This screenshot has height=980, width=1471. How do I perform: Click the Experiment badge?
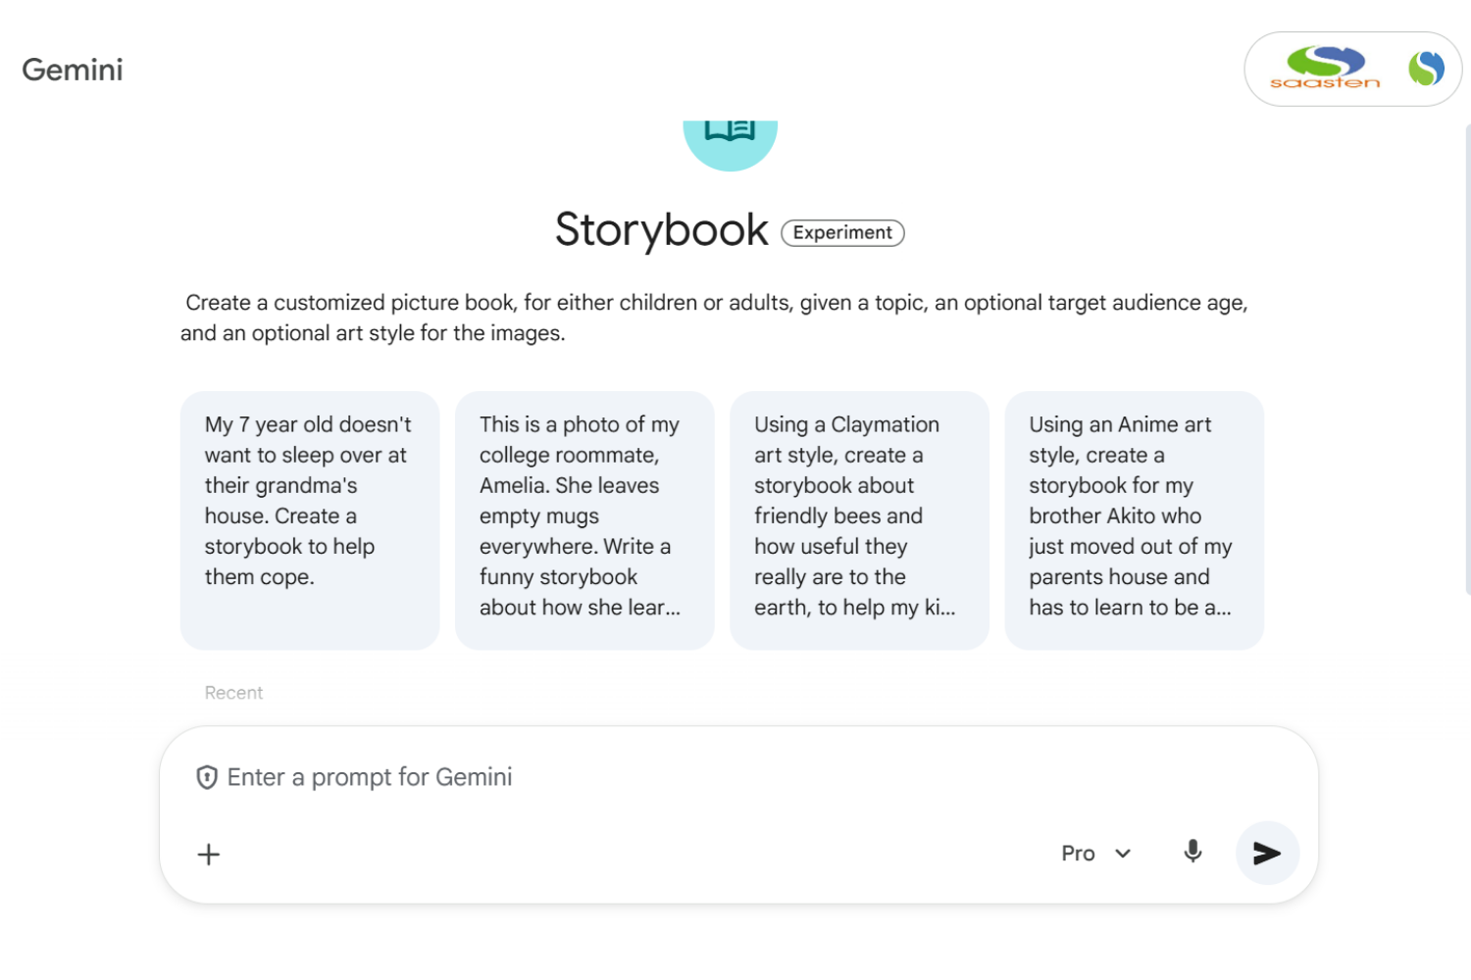842,233
